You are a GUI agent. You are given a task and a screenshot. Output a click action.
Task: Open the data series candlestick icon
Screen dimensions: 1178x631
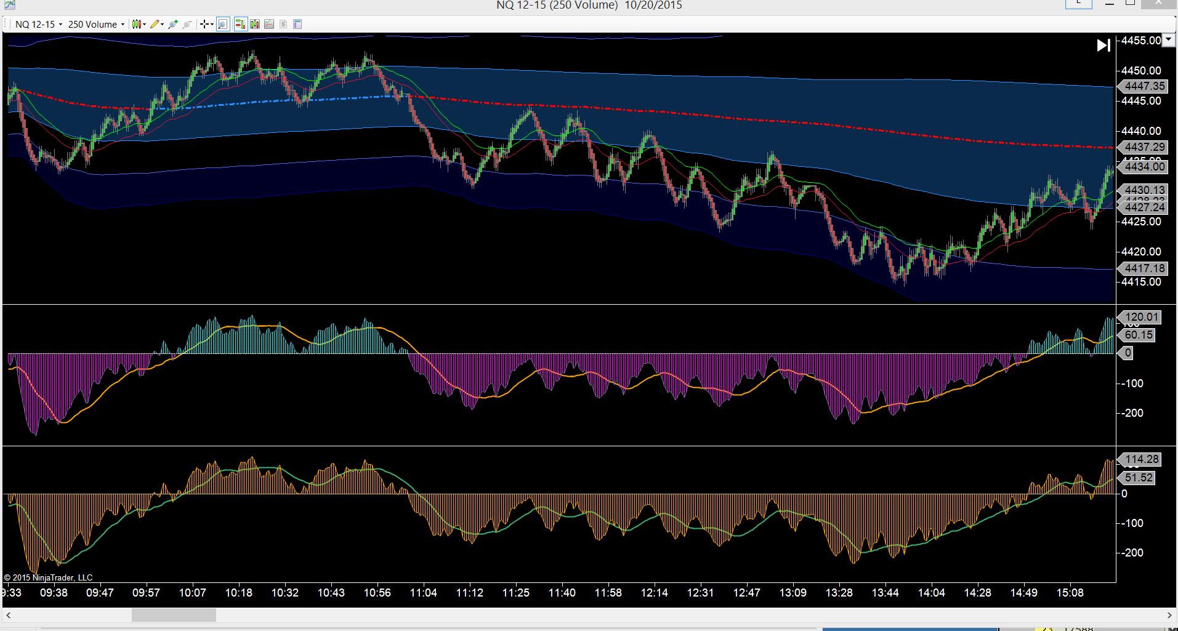point(255,25)
